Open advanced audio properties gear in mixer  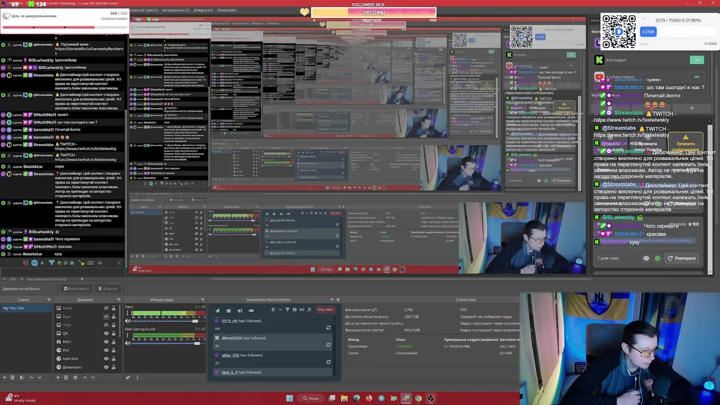pos(128,377)
